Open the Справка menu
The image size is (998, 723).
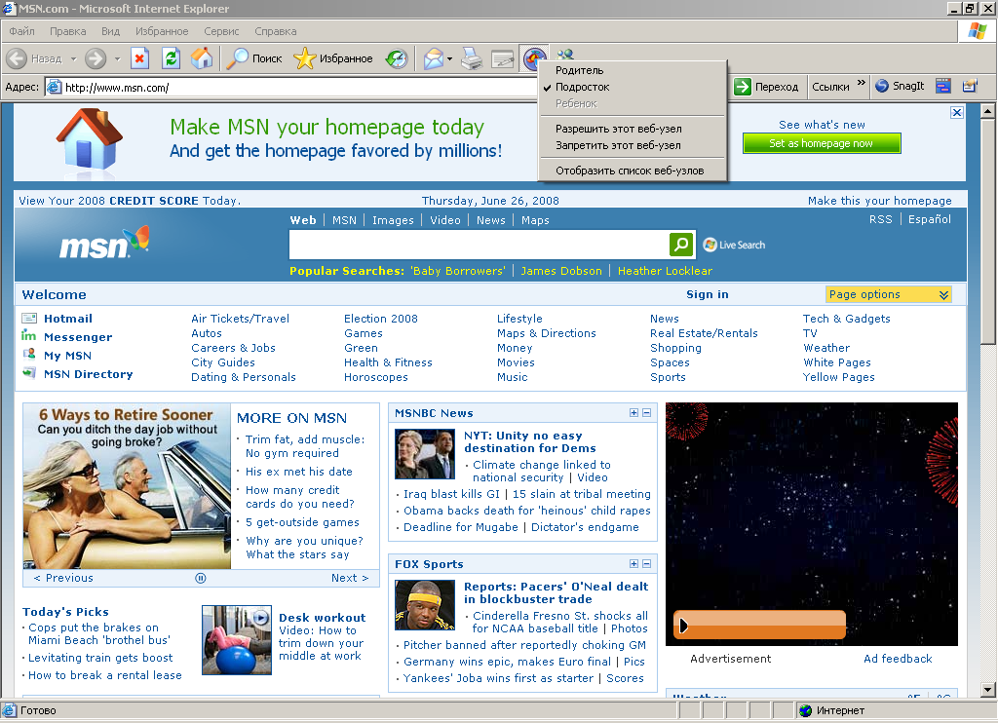[276, 31]
